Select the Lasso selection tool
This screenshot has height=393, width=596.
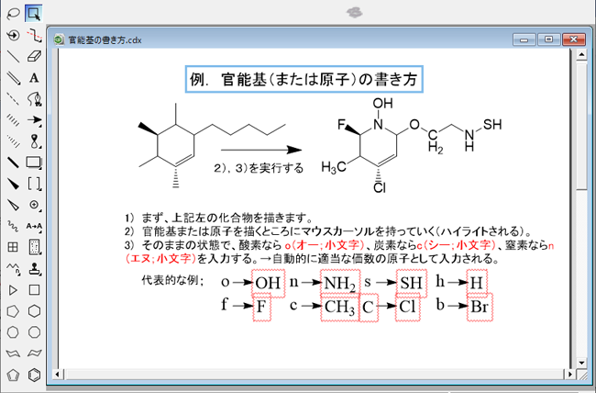pos(13,13)
